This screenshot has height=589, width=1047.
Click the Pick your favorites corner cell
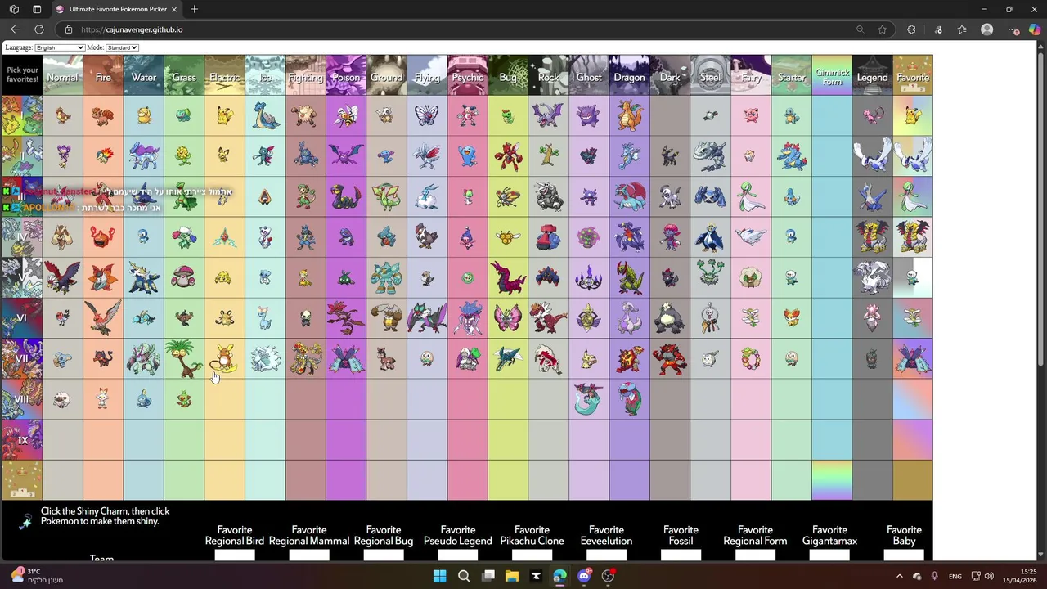22,75
